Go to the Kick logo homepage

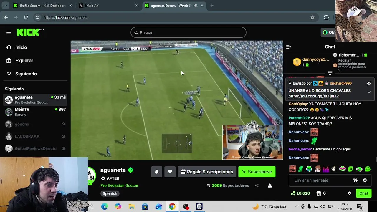[x=30, y=32]
